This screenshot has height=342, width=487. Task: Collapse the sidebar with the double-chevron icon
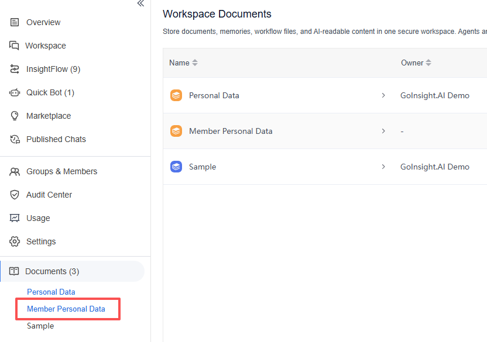140,4
